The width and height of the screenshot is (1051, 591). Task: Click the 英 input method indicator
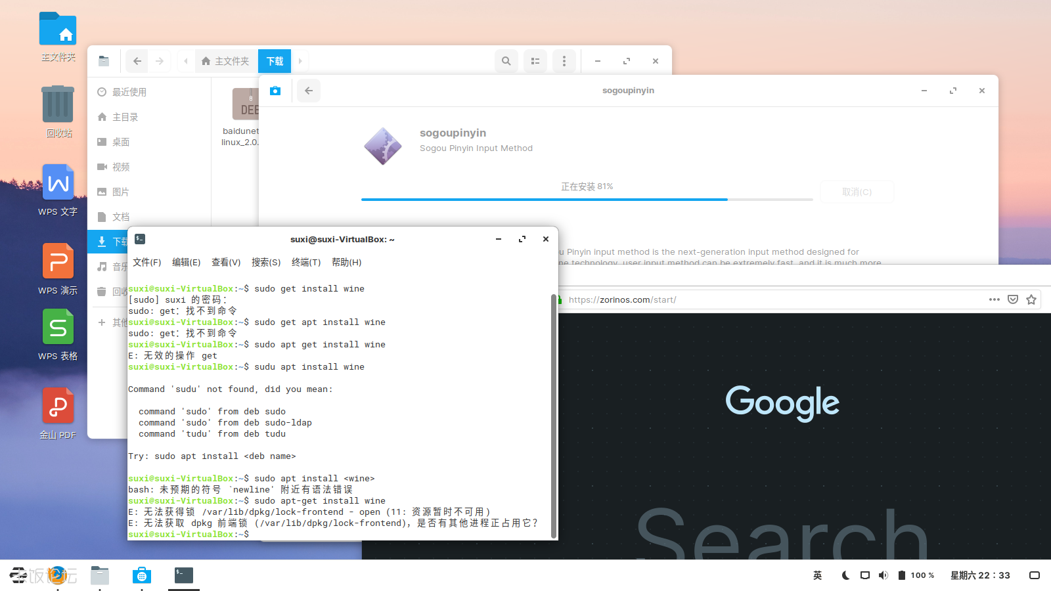(x=817, y=575)
